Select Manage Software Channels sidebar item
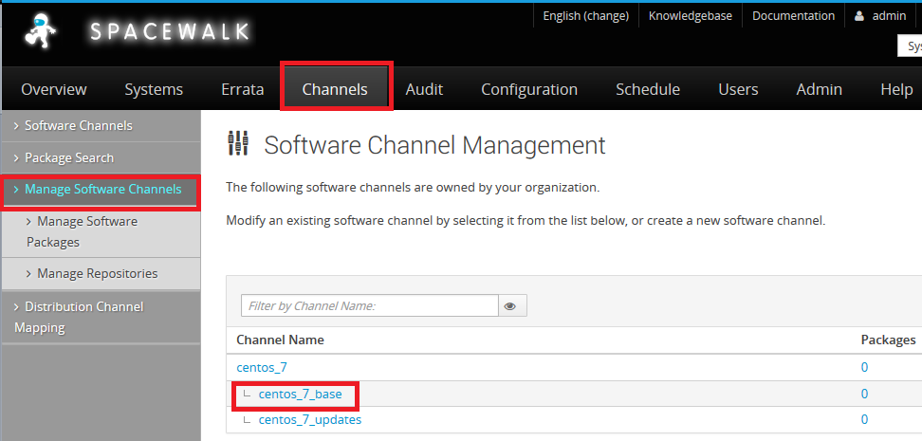This screenshot has width=922, height=441. pos(101,190)
